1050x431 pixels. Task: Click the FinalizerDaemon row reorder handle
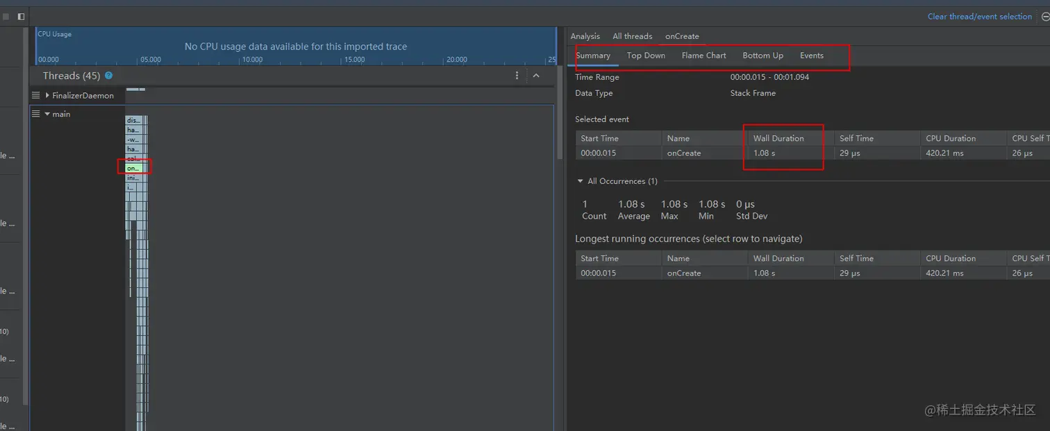click(x=36, y=95)
